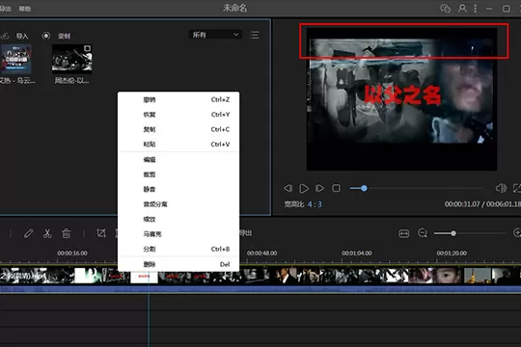
Task: Click the trash delete tool
Action: pyautogui.click(x=67, y=233)
